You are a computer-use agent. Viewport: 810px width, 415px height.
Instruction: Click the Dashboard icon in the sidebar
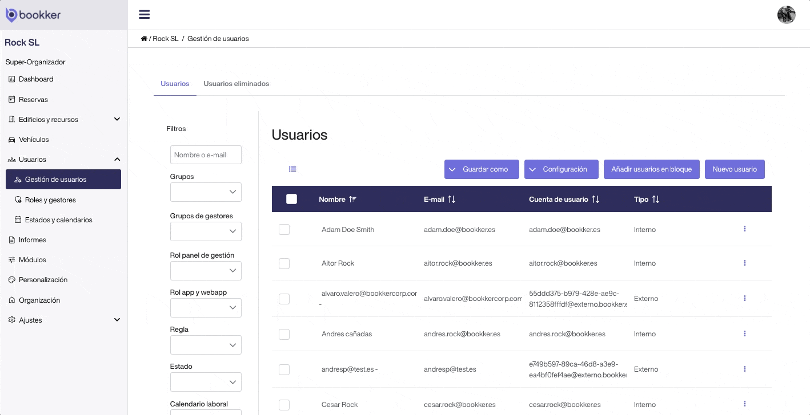tap(12, 79)
